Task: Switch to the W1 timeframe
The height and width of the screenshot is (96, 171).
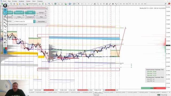Action: [x=142, y=4]
